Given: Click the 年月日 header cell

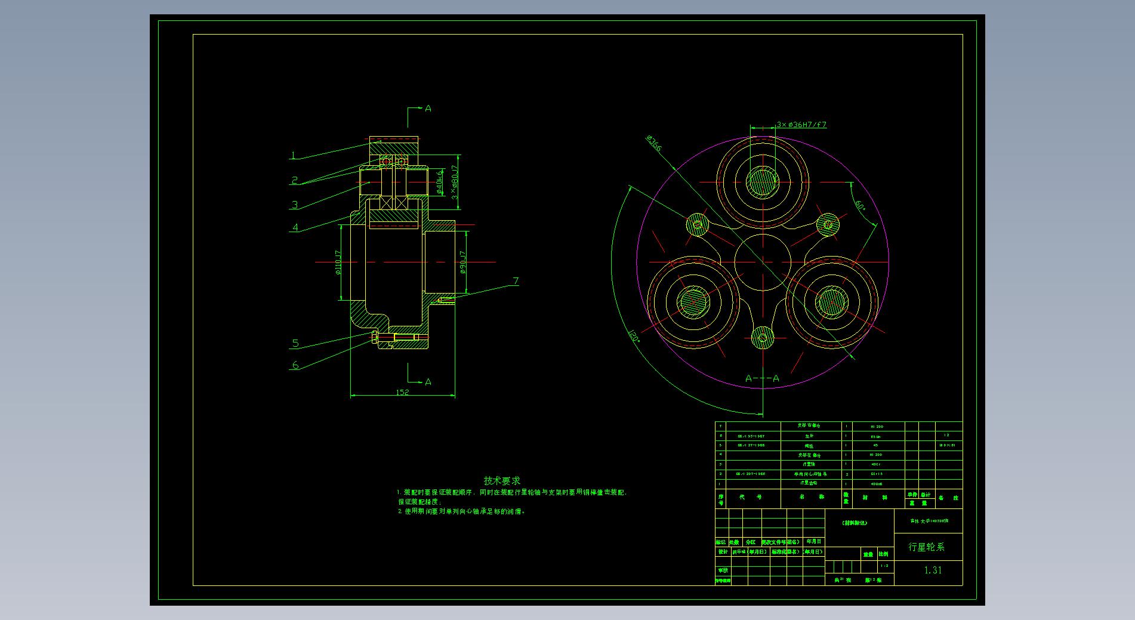Looking at the screenshot, I should tap(814, 542).
